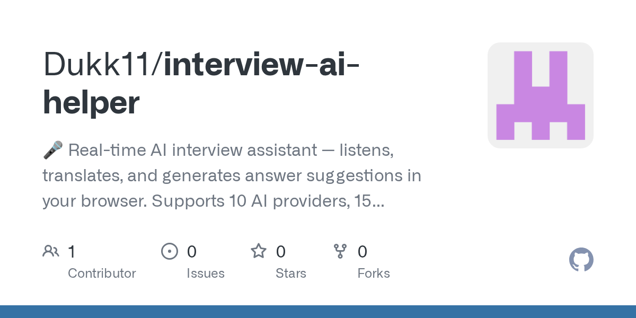Click the fork branch icon

340,251
